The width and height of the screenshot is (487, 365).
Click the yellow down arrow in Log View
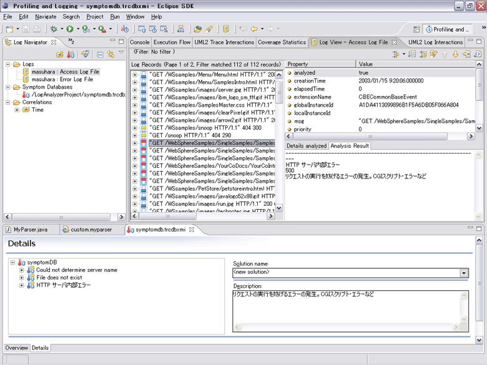[455, 54]
